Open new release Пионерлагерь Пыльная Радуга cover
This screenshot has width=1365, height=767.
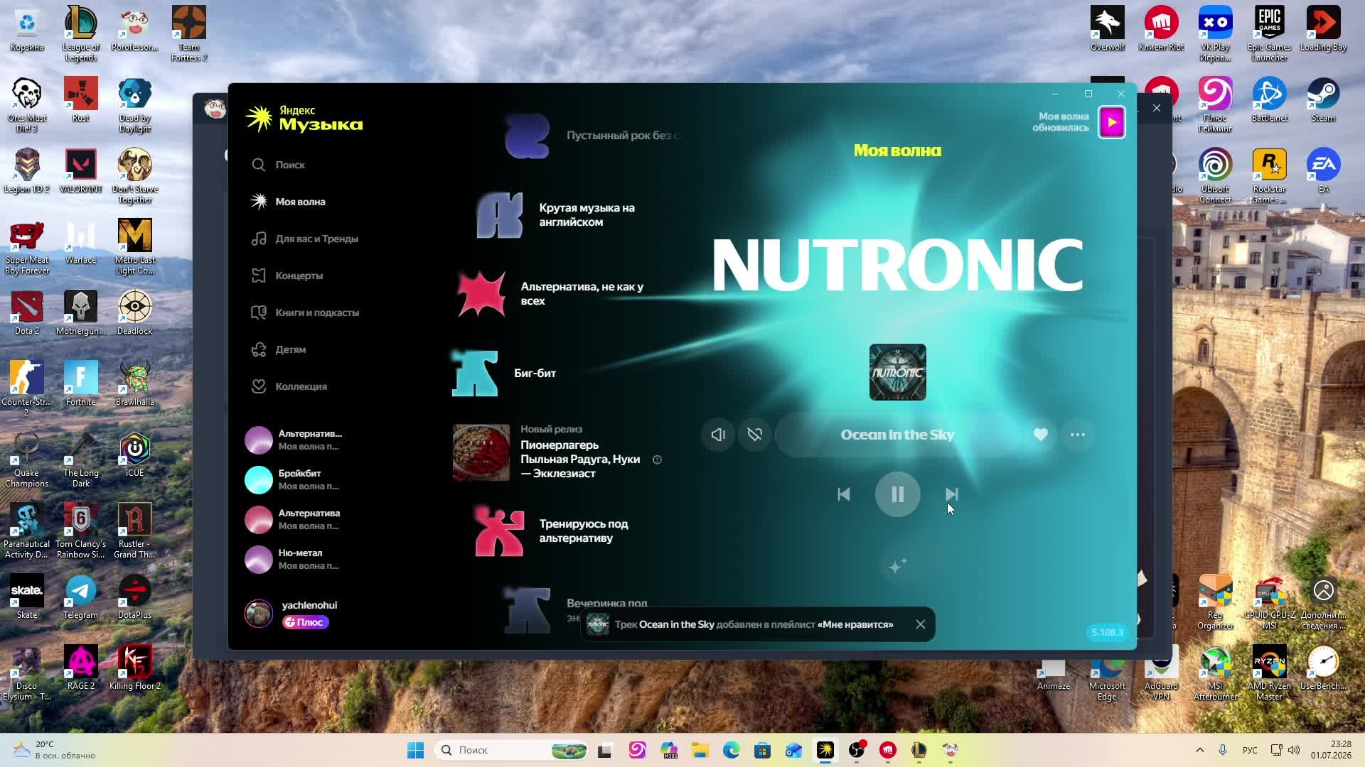(481, 452)
